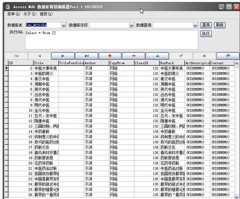
Task: Jump to last record navigator button
Action: pos(87,56)
